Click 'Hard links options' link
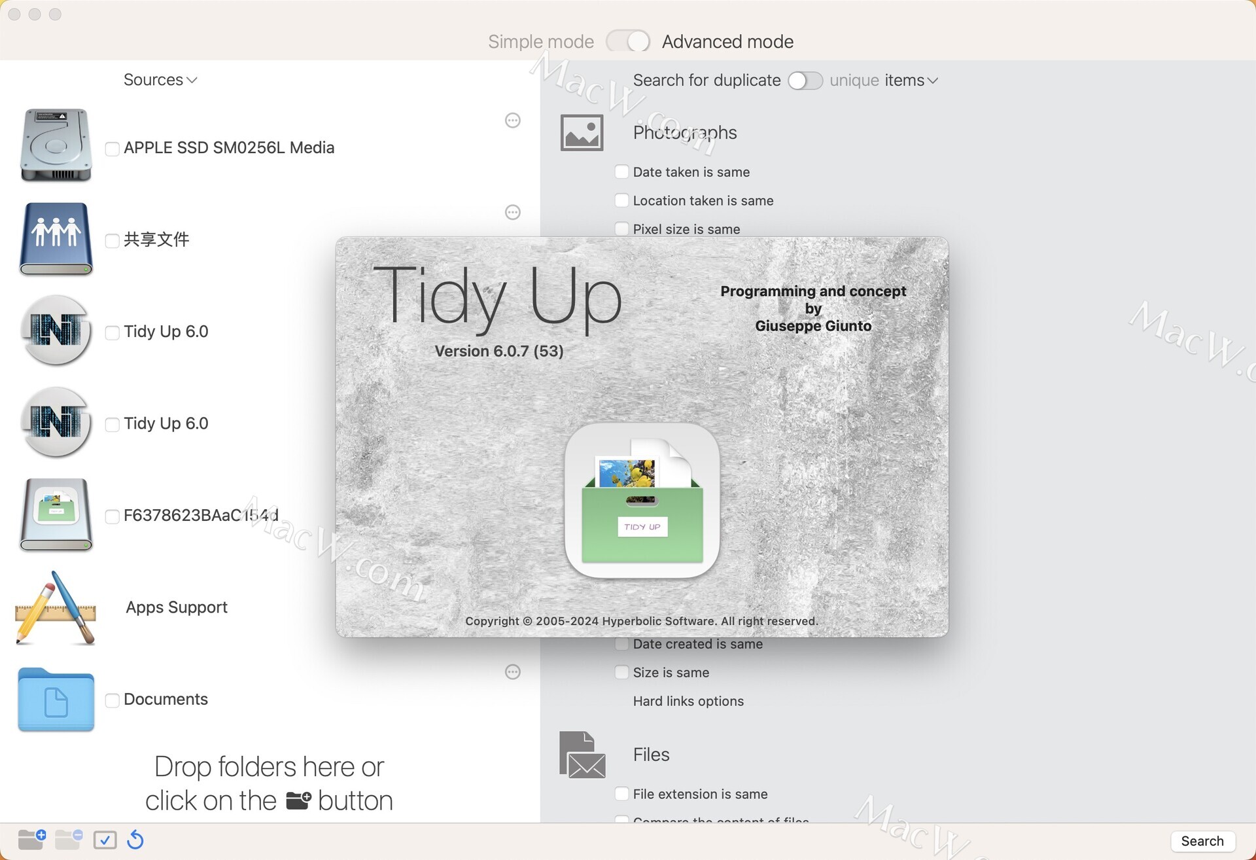Viewport: 1256px width, 860px height. pyautogui.click(x=688, y=701)
